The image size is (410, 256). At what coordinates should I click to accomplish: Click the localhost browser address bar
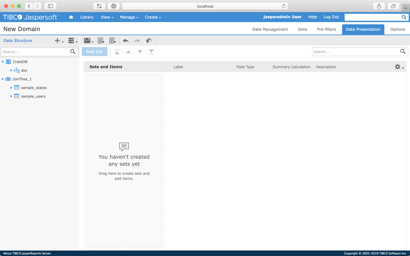pyautogui.click(x=205, y=6)
